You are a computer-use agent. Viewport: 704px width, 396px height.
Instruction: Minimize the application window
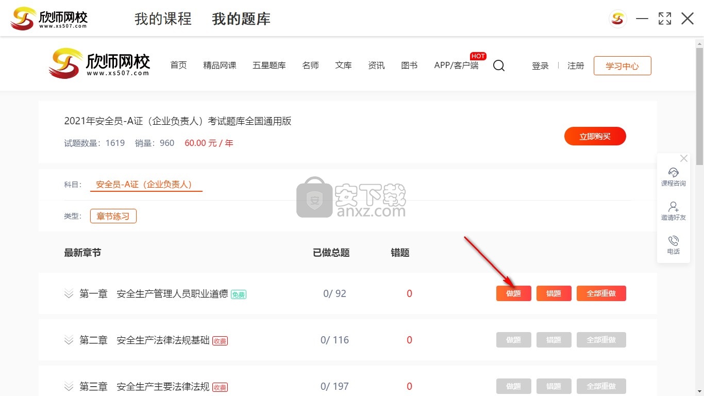click(x=642, y=19)
